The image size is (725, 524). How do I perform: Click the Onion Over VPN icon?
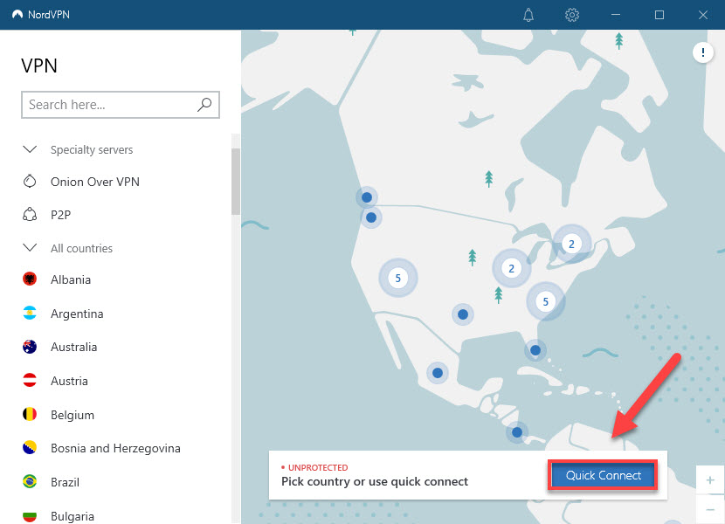[x=30, y=182]
